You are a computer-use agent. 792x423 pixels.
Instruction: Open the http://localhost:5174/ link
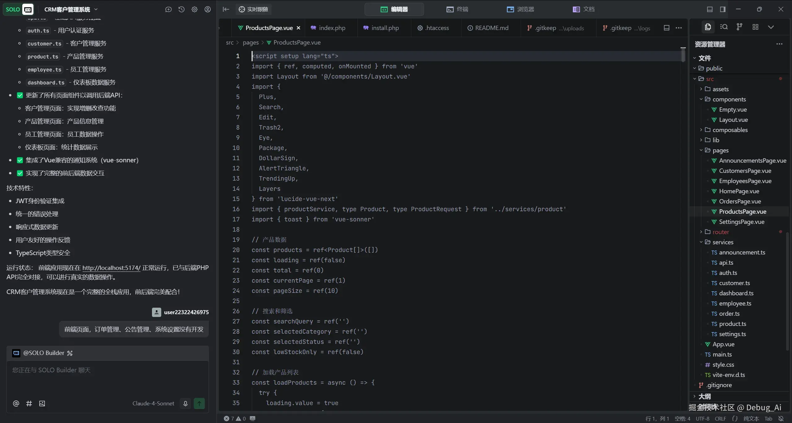111,268
